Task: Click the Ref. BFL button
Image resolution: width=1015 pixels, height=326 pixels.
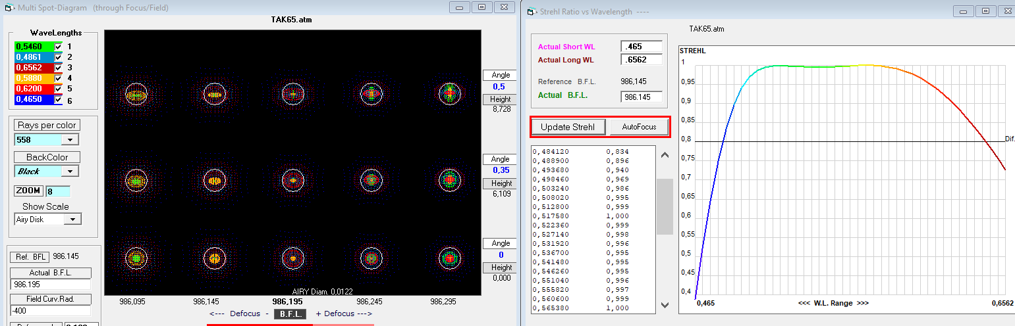Action: tap(31, 256)
